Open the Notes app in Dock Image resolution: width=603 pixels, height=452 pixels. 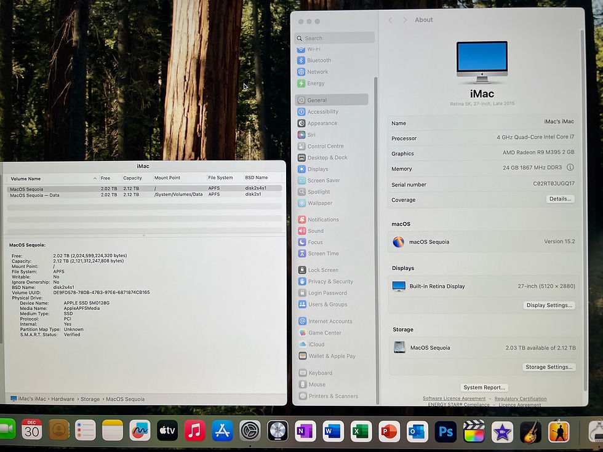coord(113,430)
